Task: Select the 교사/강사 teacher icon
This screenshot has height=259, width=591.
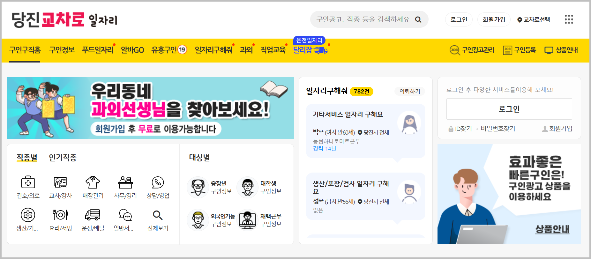Action: pyautogui.click(x=60, y=182)
